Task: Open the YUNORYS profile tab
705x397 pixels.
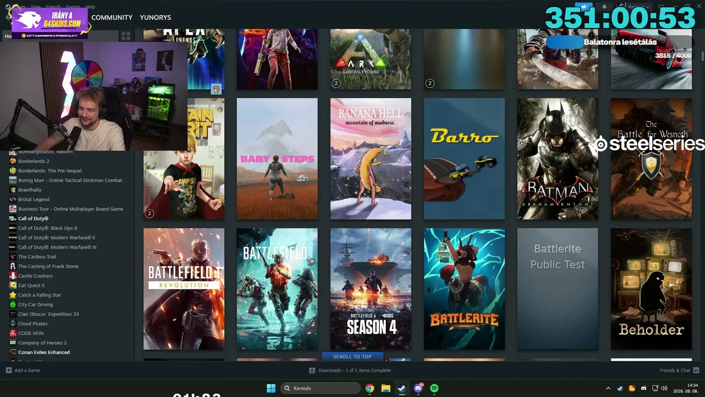Action: (x=155, y=18)
